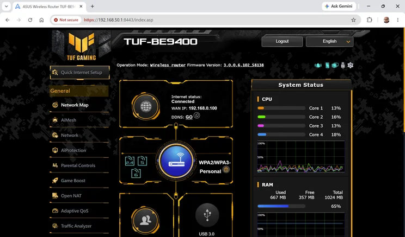The height and width of the screenshot is (237, 405).
Task: Open AiMesh menu item
Action: point(79,120)
